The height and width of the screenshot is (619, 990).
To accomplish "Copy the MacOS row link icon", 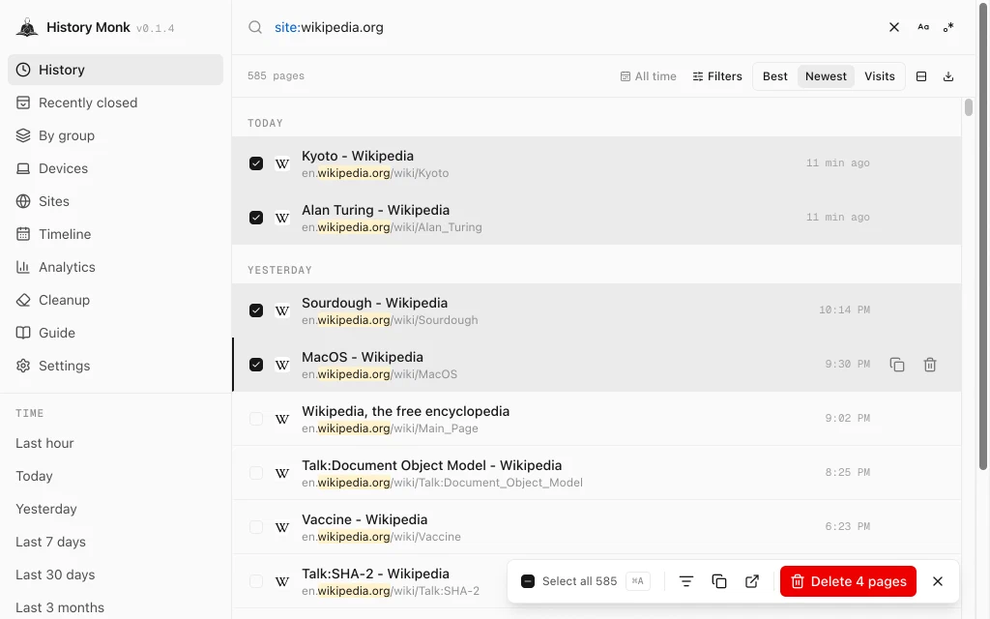I will tap(897, 365).
